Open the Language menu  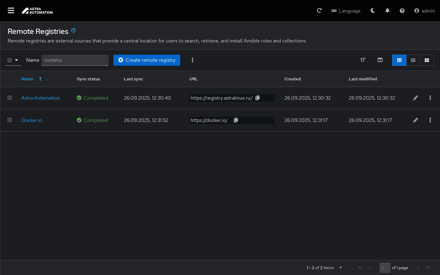click(346, 11)
